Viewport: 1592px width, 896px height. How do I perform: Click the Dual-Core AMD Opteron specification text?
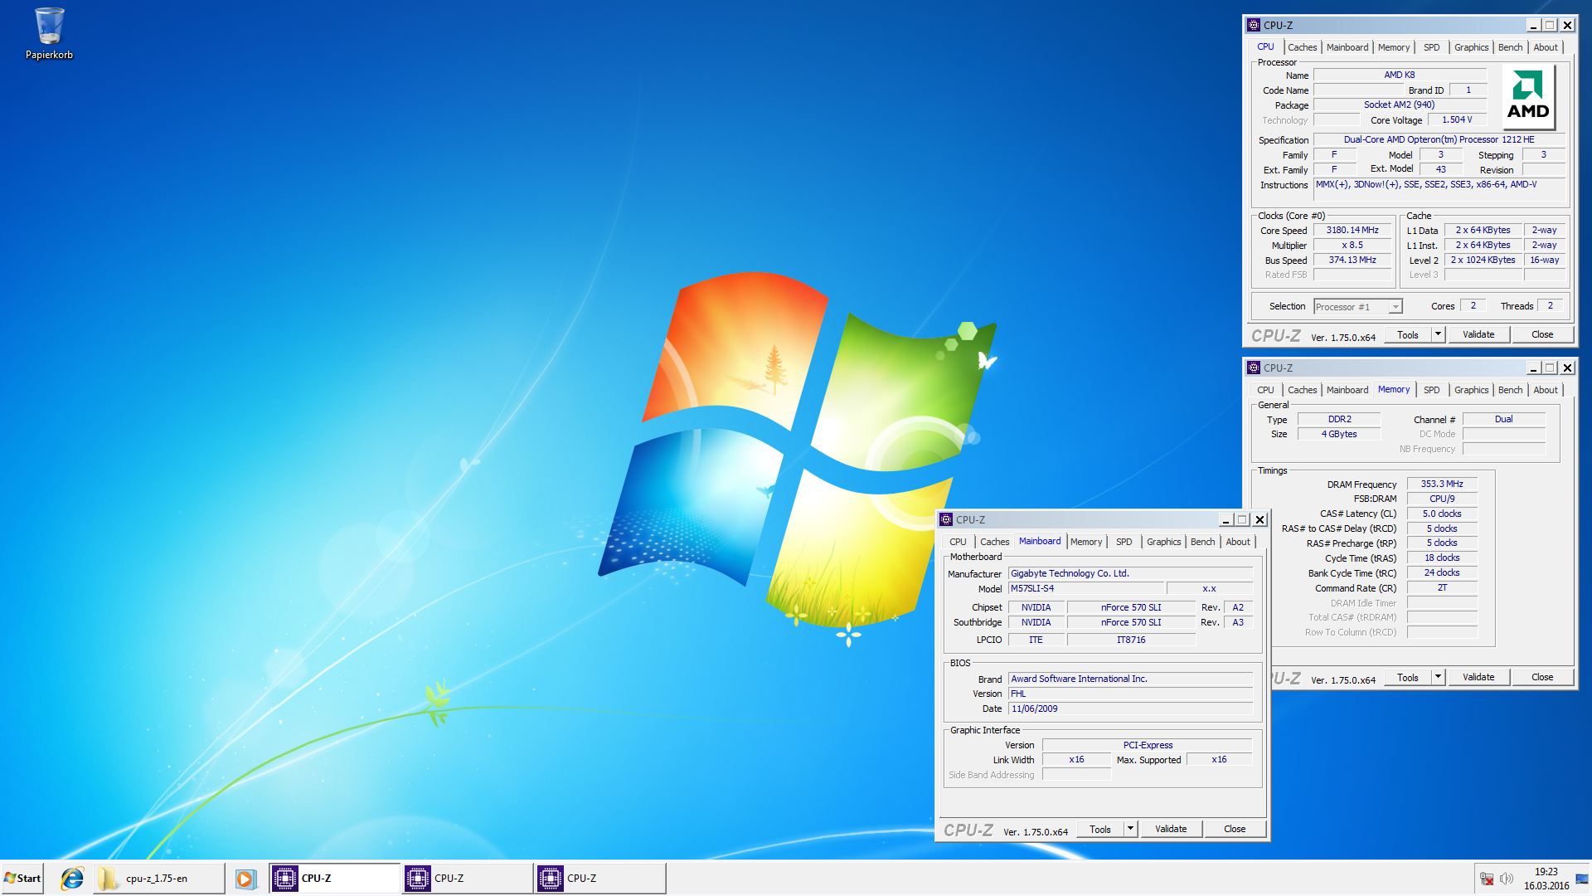point(1439,139)
